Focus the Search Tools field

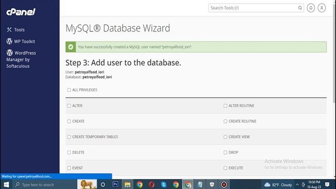click(256, 8)
